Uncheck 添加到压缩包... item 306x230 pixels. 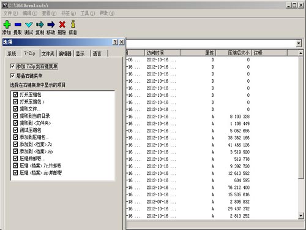pos(15,137)
